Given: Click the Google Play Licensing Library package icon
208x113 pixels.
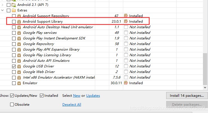Looking at the screenshot, I should coord(19,55).
